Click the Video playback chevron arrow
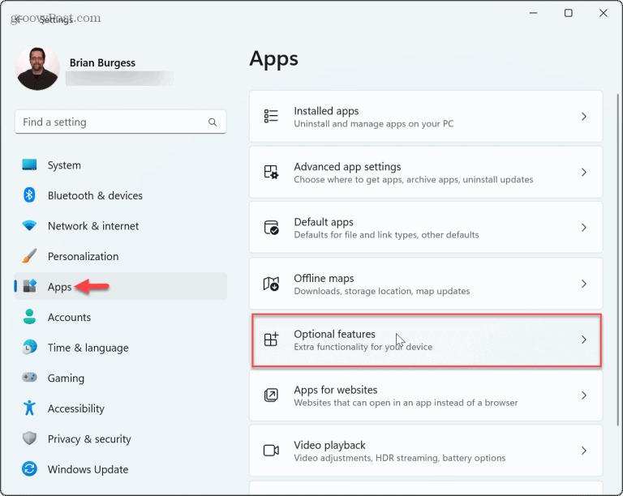 tap(584, 451)
